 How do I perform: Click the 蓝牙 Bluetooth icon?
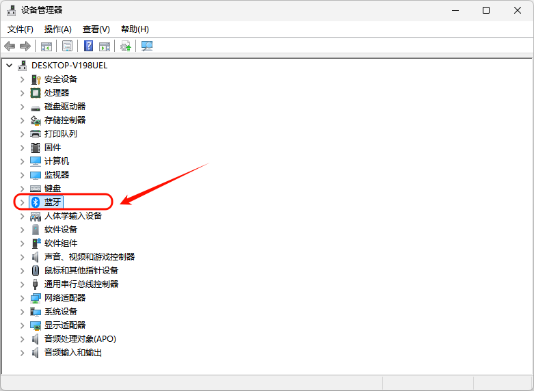click(36, 202)
